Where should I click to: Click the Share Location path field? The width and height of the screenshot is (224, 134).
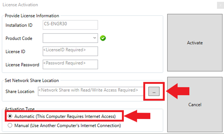[x=91, y=91]
